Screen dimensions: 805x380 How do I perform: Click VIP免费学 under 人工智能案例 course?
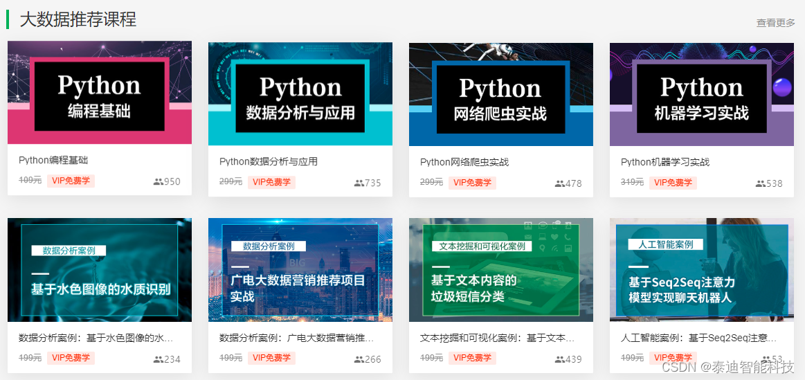673,358
